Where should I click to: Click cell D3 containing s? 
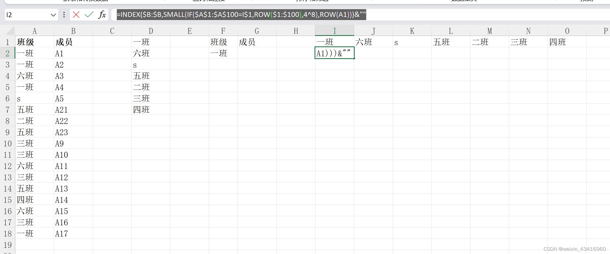coord(151,64)
